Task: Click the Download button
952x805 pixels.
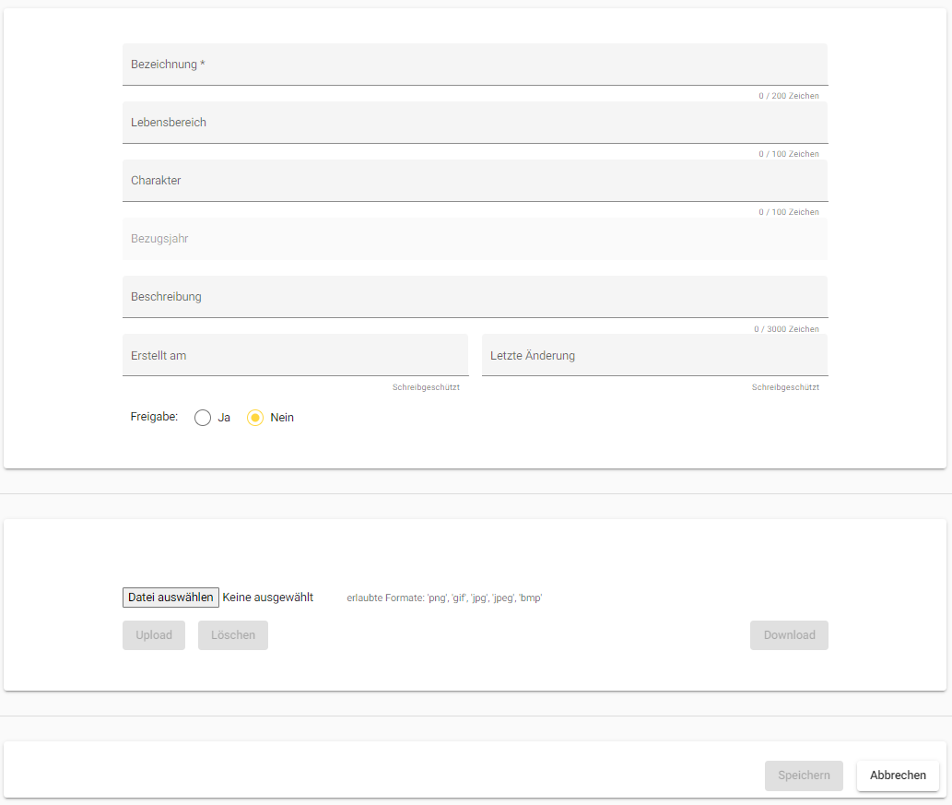Action: [x=789, y=635]
